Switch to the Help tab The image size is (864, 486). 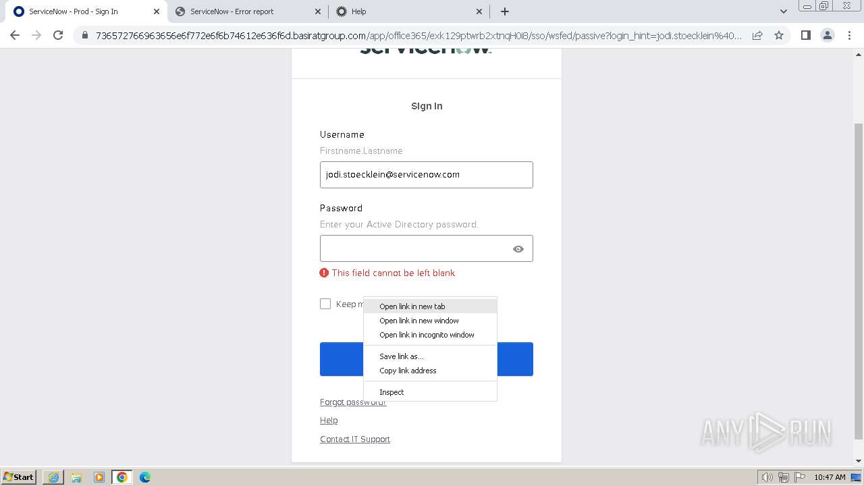click(x=409, y=11)
